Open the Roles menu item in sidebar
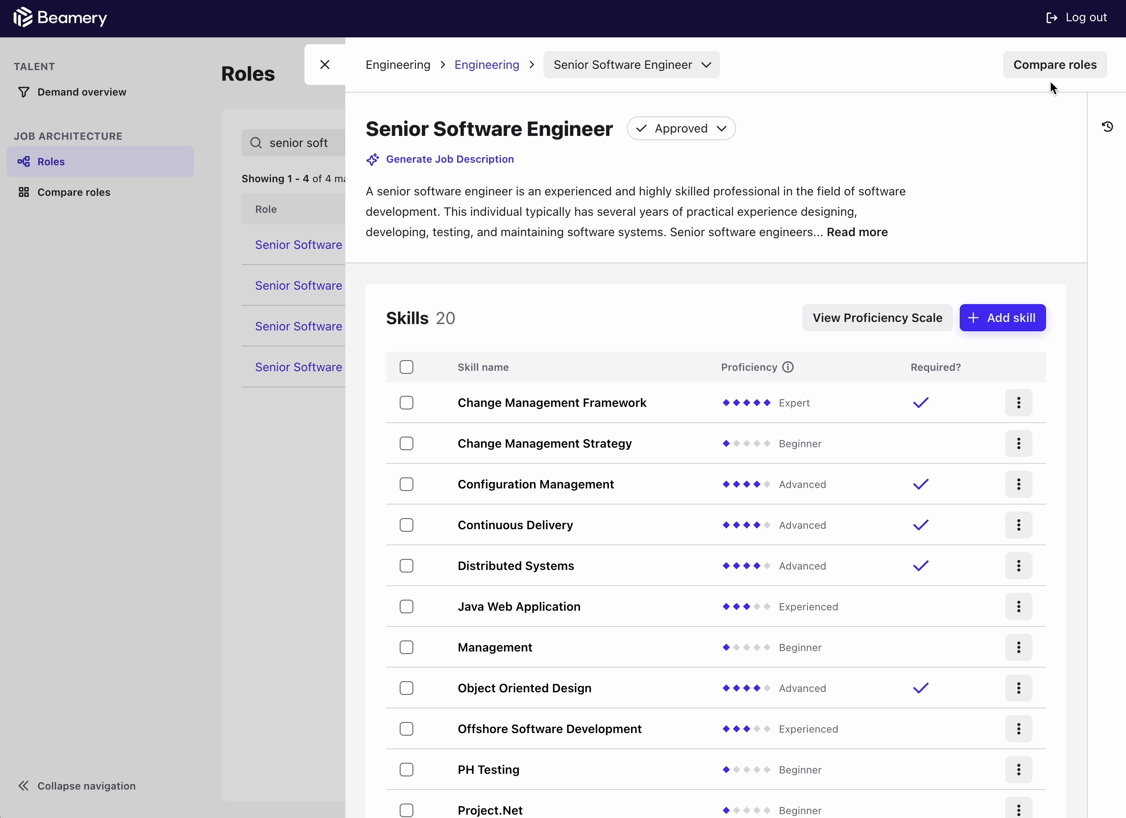The width and height of the screenshot is (1126, 818). point(50,161)
